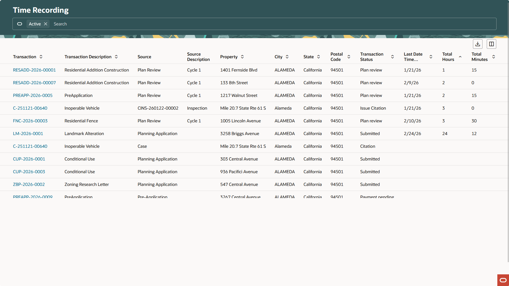Click the export download icon
Image resolution: width=509 pixels, height=286 pixels.
478,44
